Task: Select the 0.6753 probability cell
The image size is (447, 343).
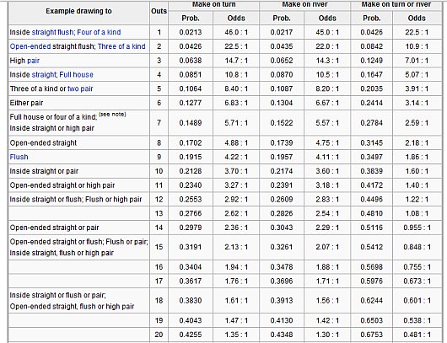Action: (x=371, y=335)
